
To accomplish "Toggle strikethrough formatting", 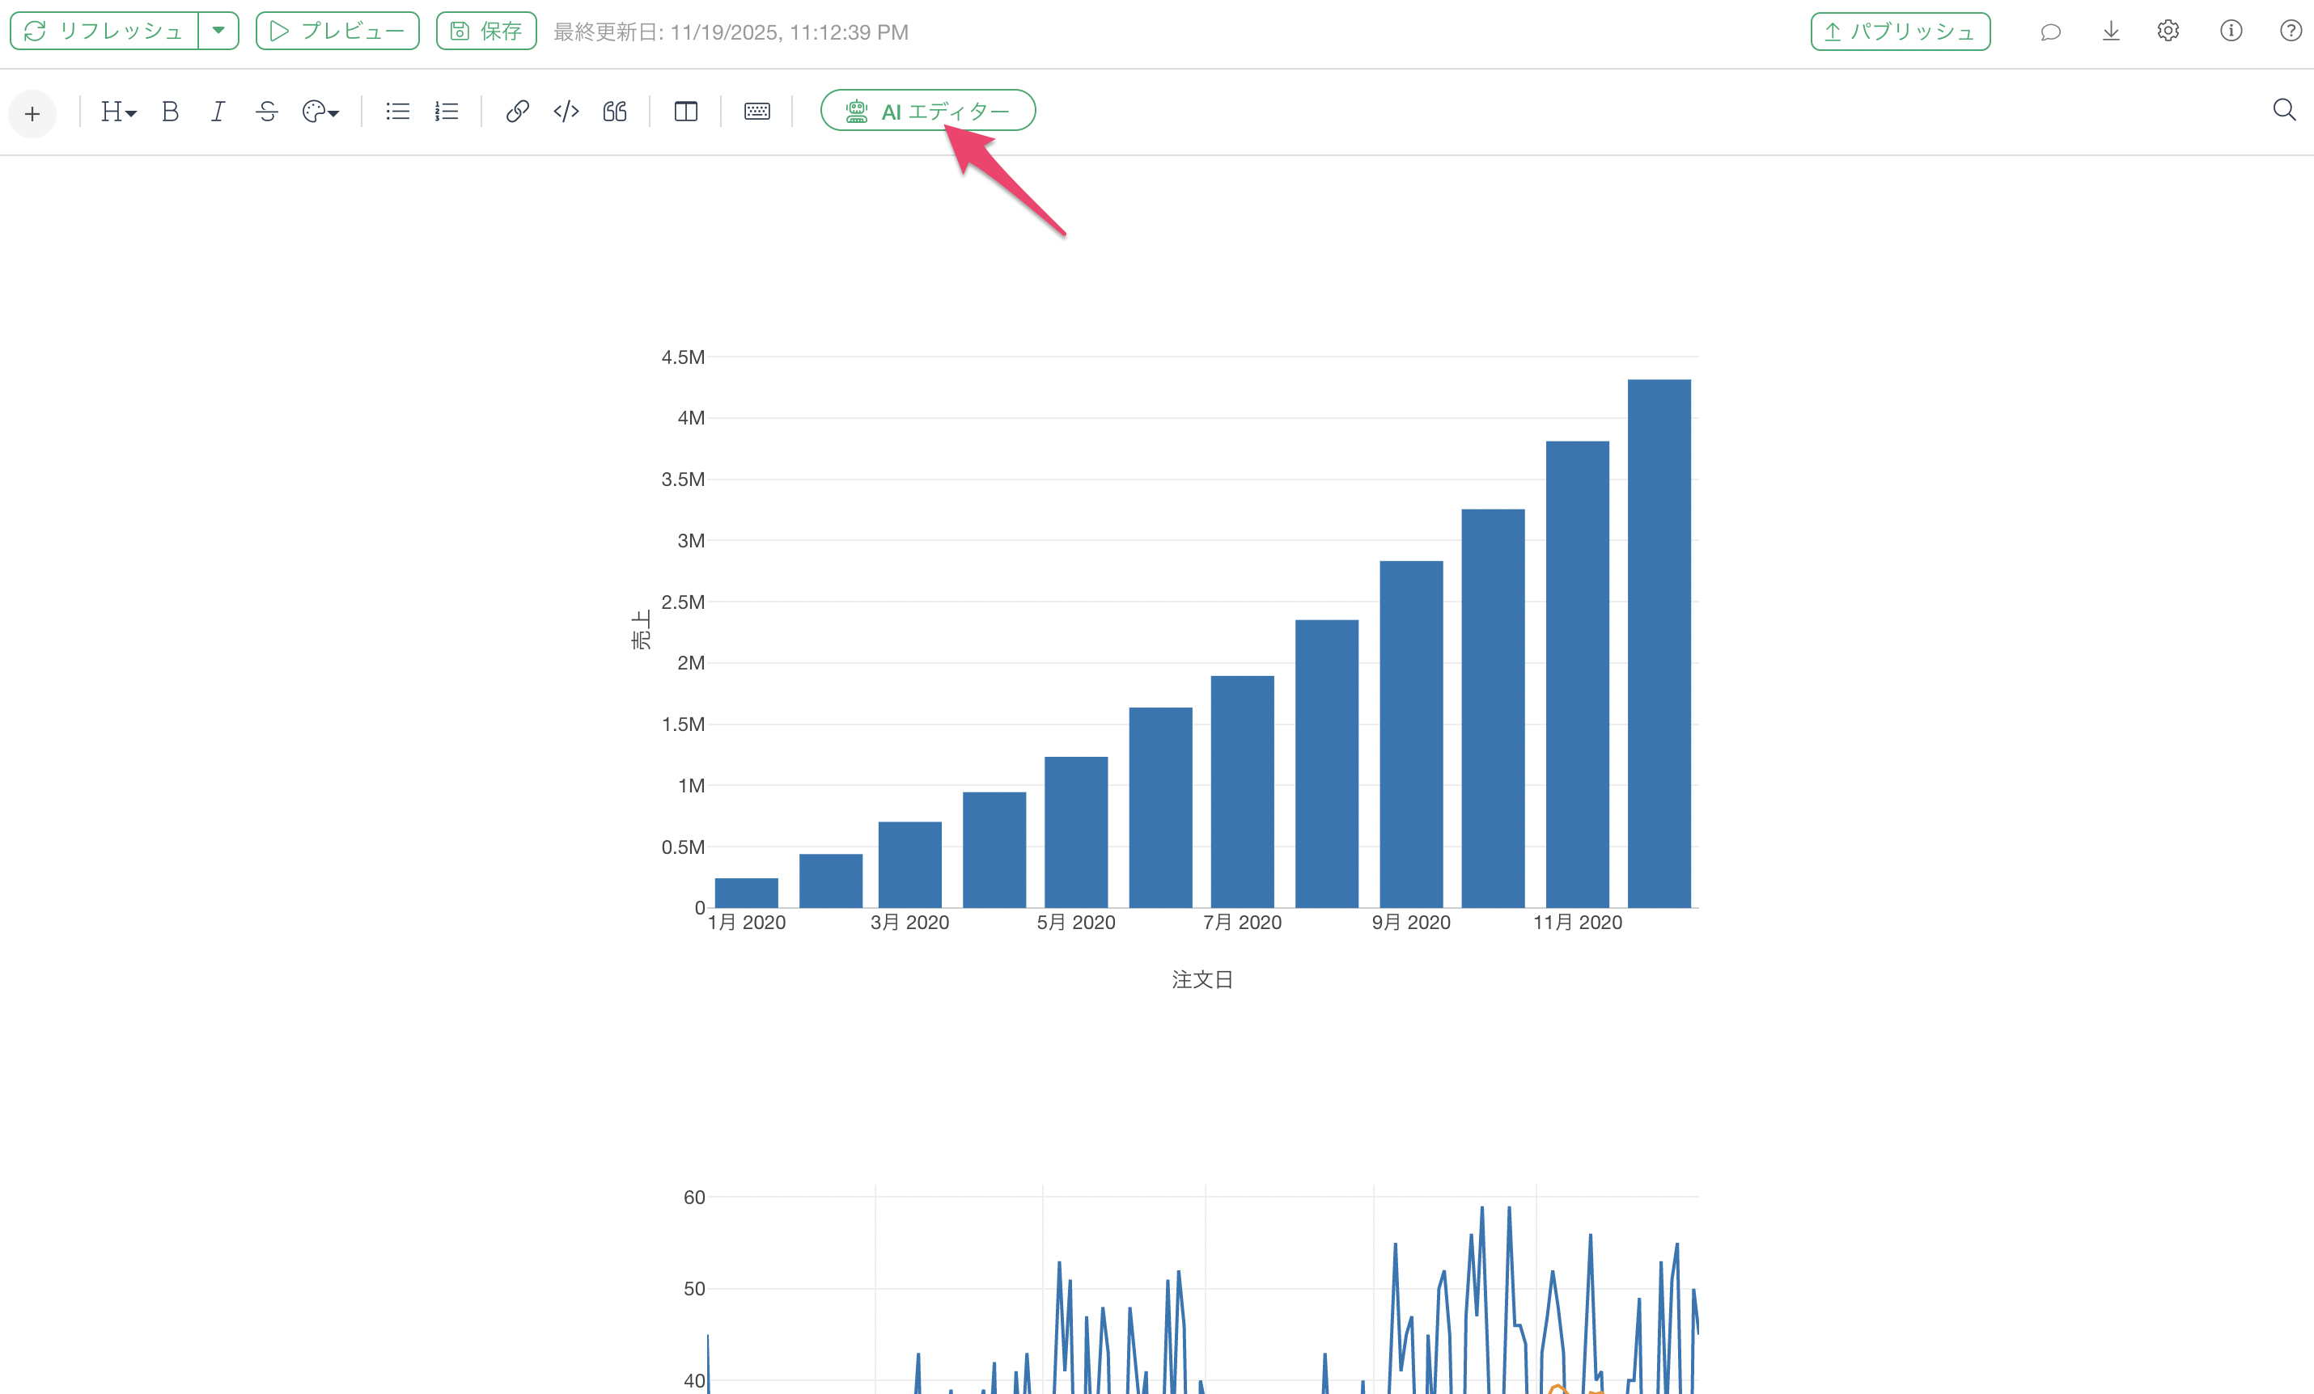I will 267,112.
